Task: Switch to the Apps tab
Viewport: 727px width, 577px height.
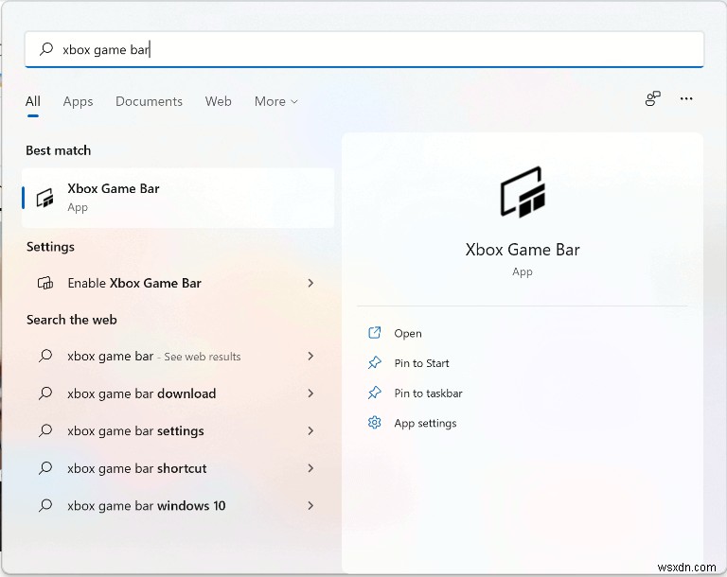Action: click(x=78, y=101)
